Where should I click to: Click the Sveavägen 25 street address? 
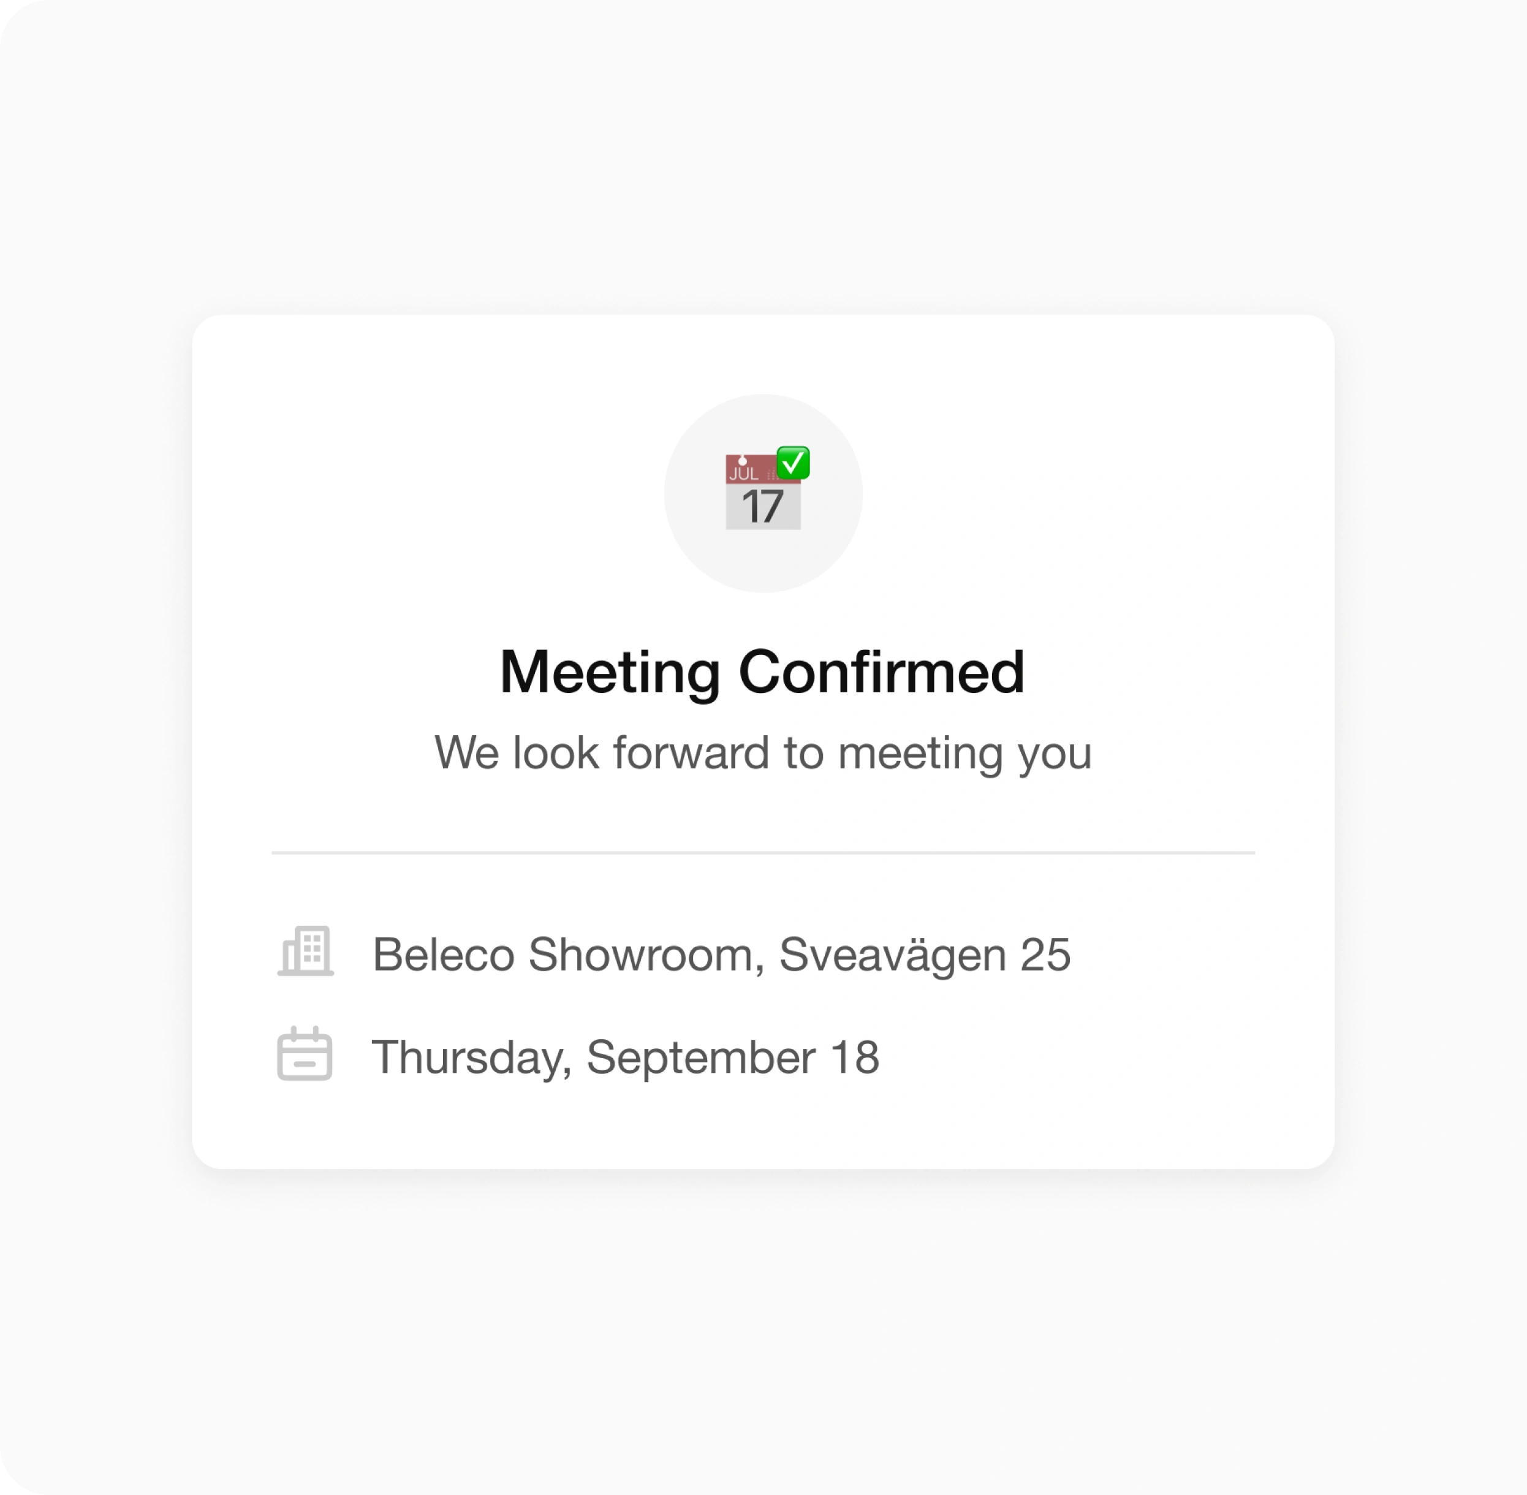(925, 955)
